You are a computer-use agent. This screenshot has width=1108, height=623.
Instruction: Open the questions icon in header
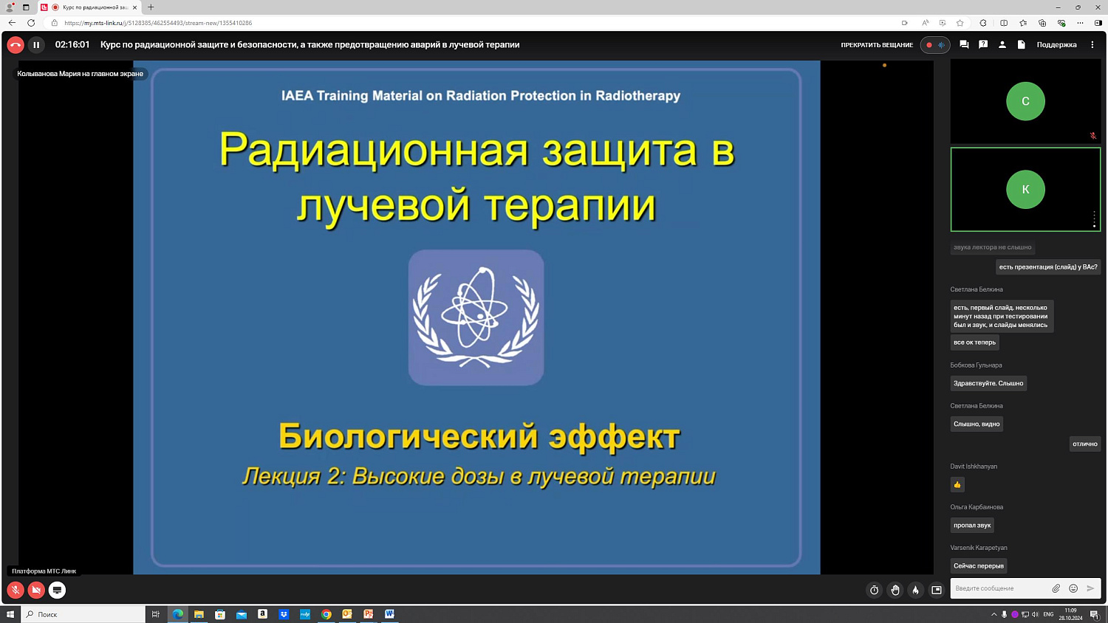pos(983,45)
